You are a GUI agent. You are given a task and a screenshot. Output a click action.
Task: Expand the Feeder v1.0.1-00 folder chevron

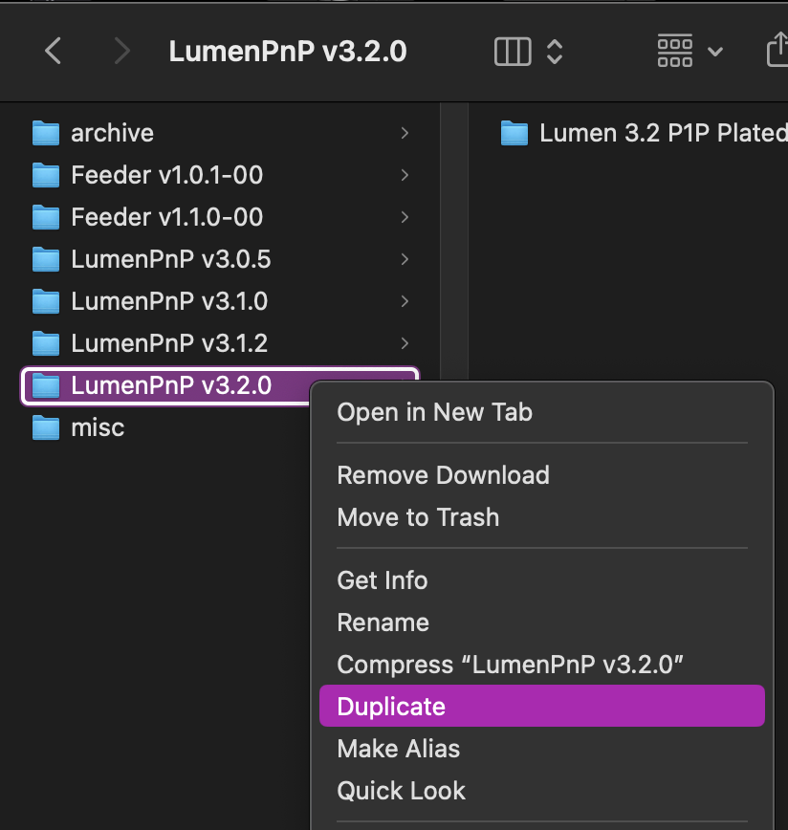coord(405,175)
